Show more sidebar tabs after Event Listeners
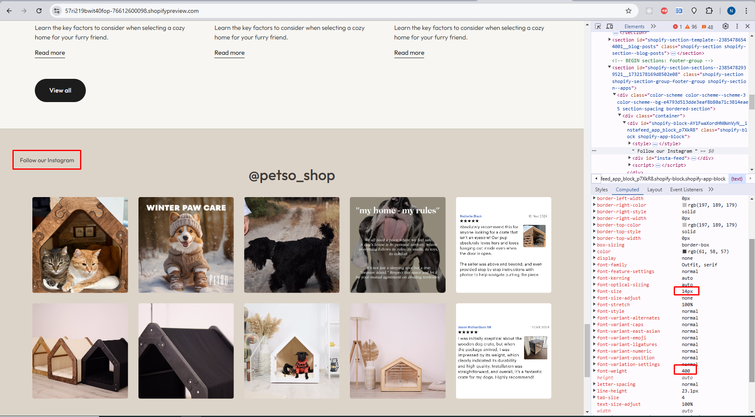Screen dimensions: 755x417 pyautogui.click(x=711, y=189)
